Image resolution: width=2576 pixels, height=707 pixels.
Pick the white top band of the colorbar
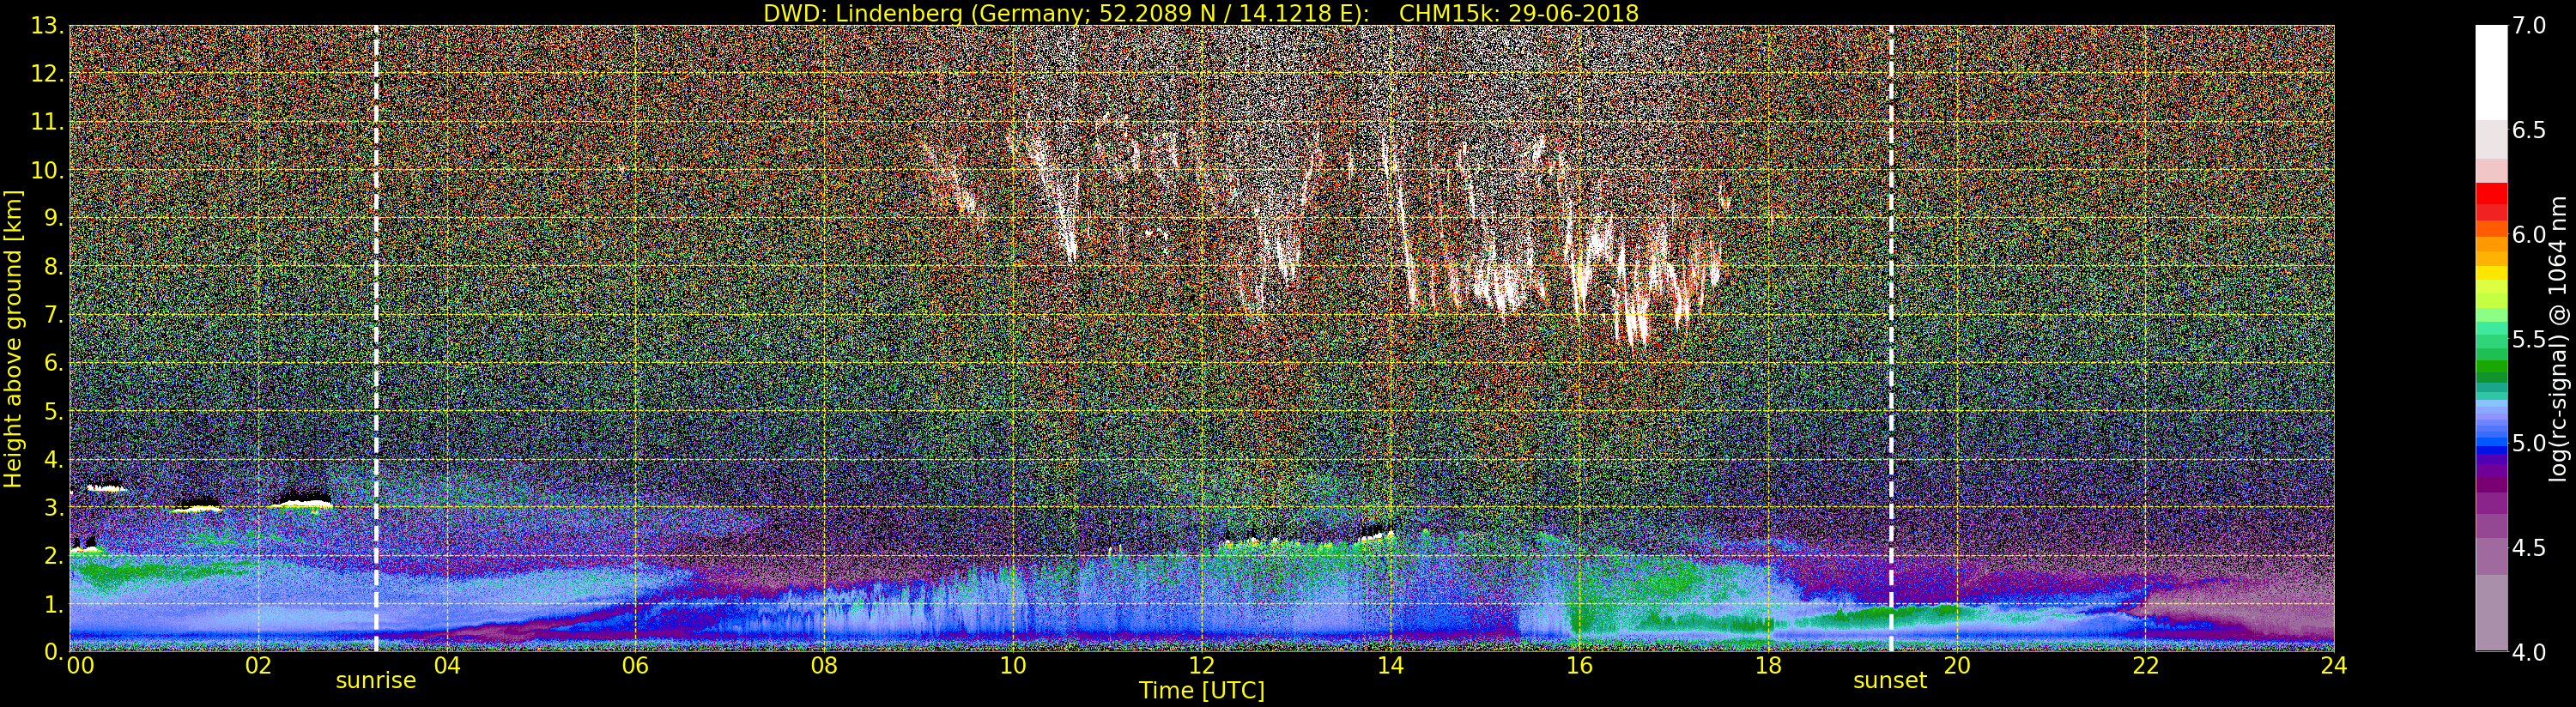click(x=2491, y=72)
